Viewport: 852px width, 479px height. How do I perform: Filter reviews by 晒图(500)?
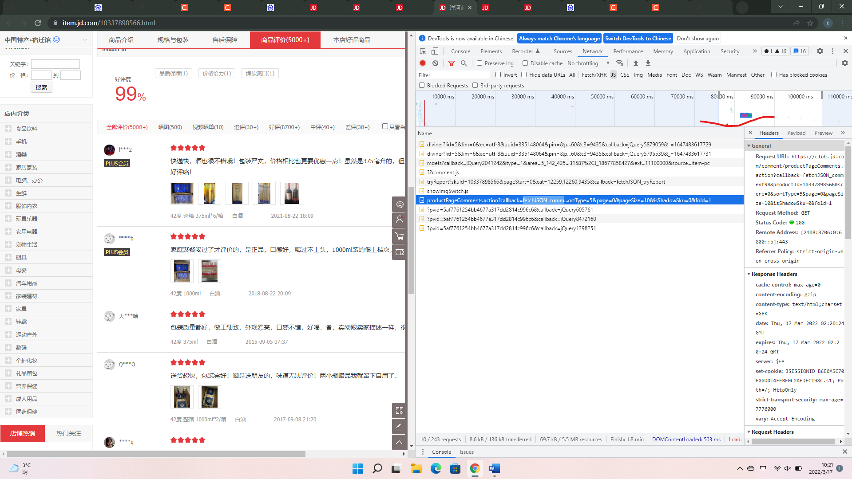coord(170,127)
